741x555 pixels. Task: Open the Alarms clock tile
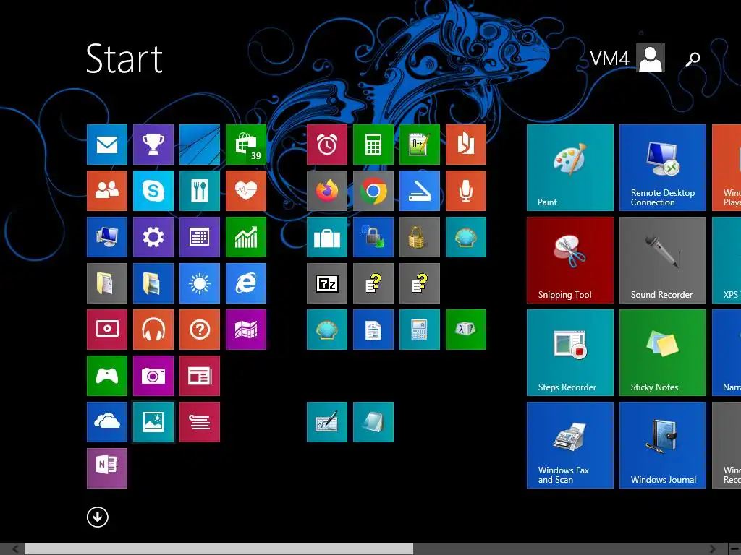click(327, 145)
